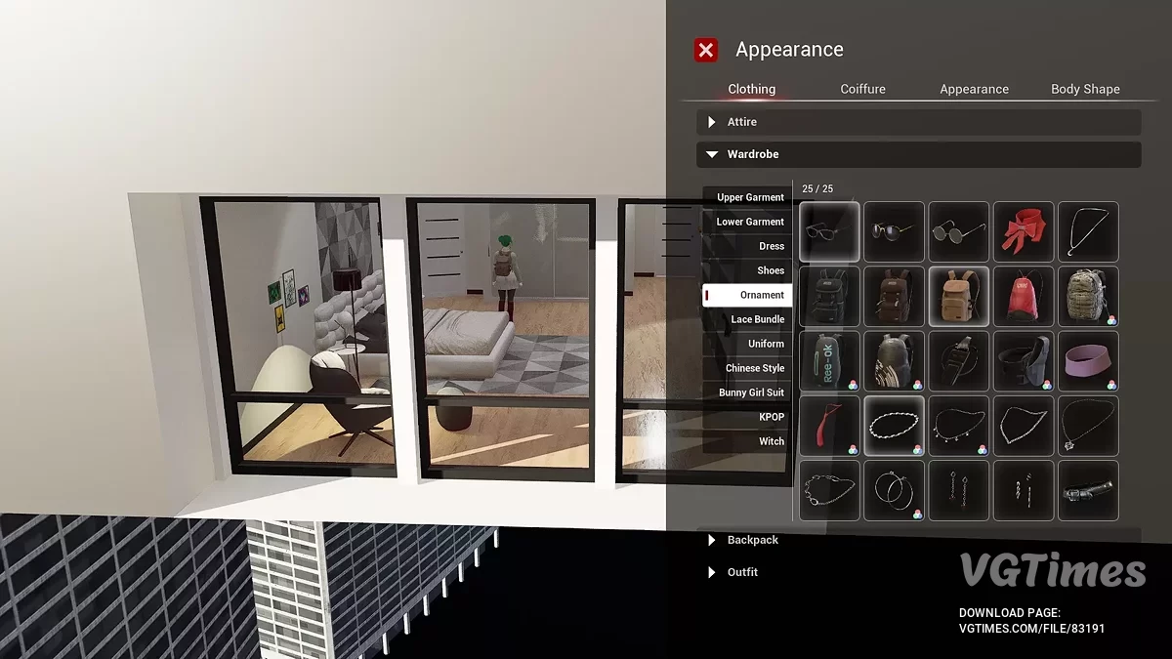Open color picker badge on camo backpack

point(1111,319)
